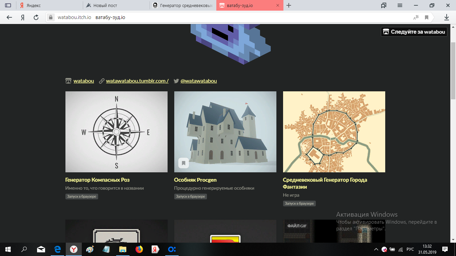Image resolution: width=456 pixels, height=256 pixels.
Task: Launch Firefox from the taskbar
Action: pos(139,249)
